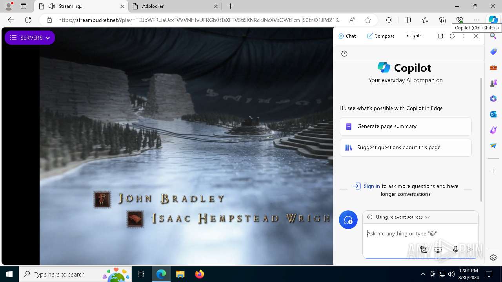Follow the Sign in link
The height and width of the screenshot is (282, 502).
point(372,186)
